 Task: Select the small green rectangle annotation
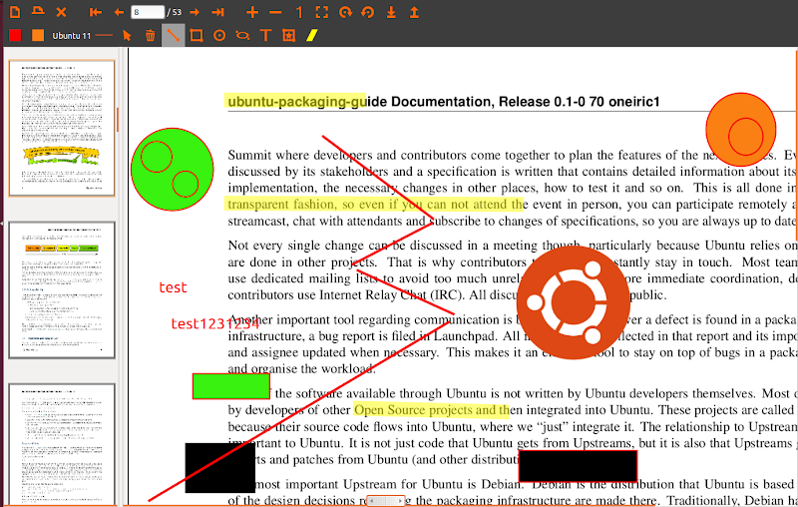click(x=231, y=386)
